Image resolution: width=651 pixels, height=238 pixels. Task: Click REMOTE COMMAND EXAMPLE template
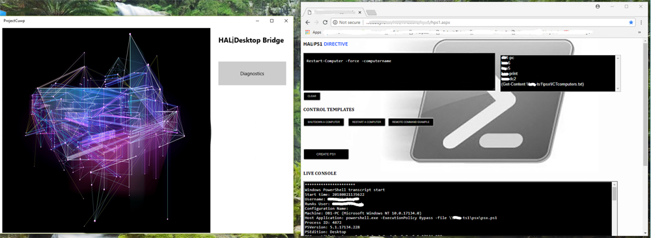(x=411, y=122)
